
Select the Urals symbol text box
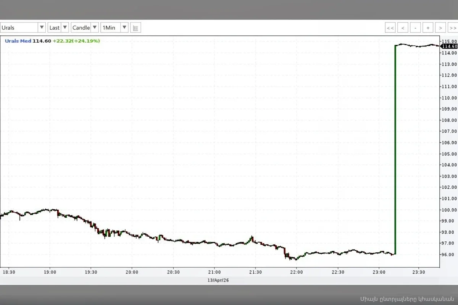coord(19,27)
